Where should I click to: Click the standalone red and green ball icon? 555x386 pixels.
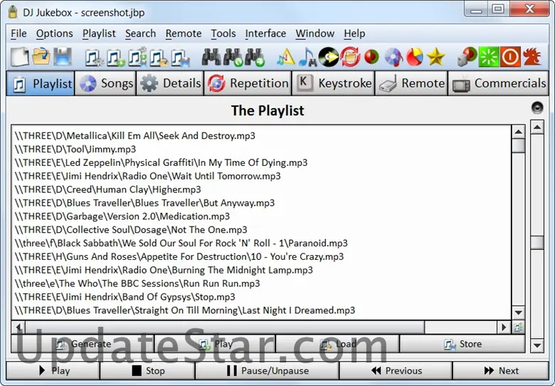pyautogui.click(x=371, y=57)
